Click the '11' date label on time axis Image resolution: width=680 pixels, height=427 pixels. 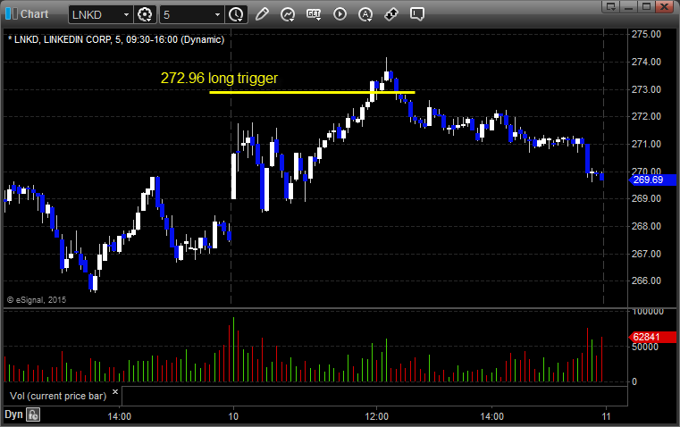pyautogui.click(x=606, y=416)
